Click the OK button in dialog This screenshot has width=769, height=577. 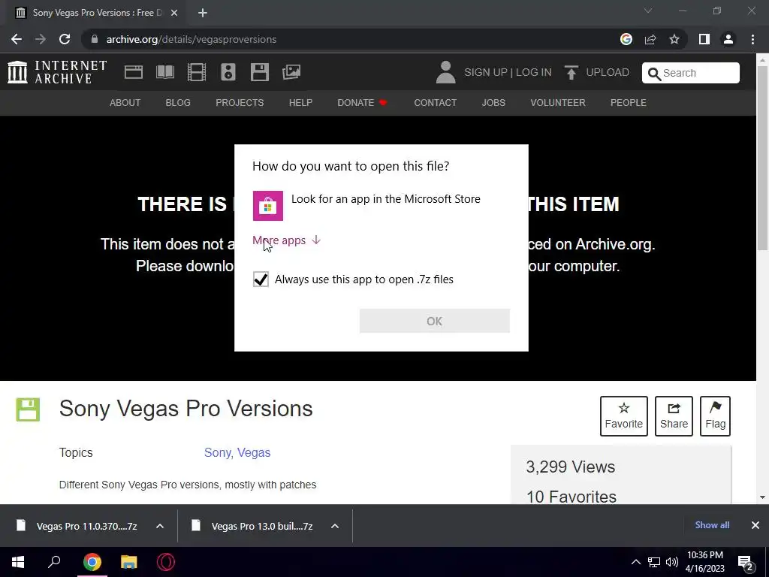point(435,321)
